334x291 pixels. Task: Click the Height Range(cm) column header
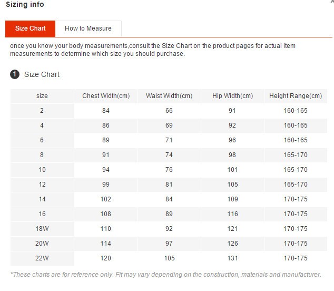coord(296,96)
